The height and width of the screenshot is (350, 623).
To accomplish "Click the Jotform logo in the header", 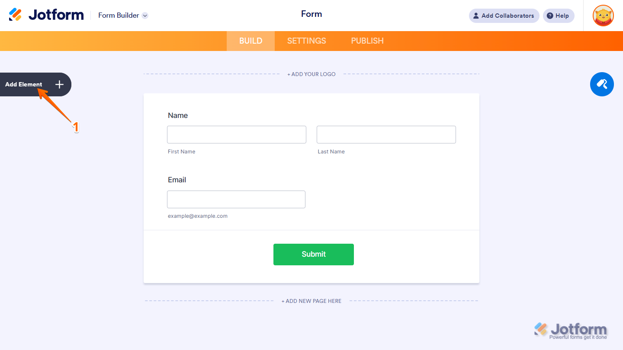I will (46, 14).
